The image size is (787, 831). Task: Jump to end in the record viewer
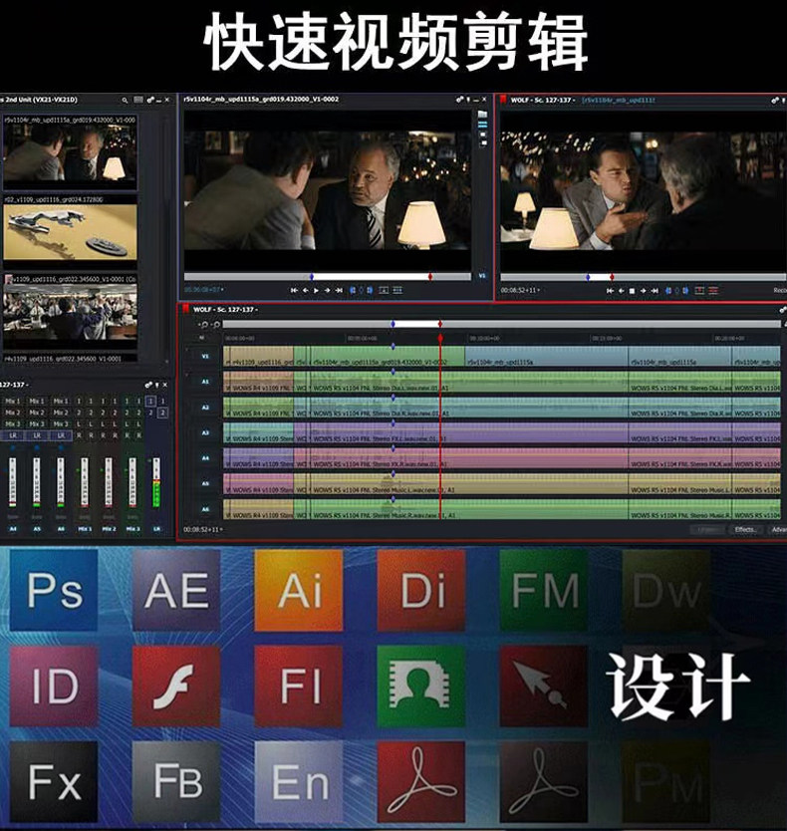click(655, 291)
